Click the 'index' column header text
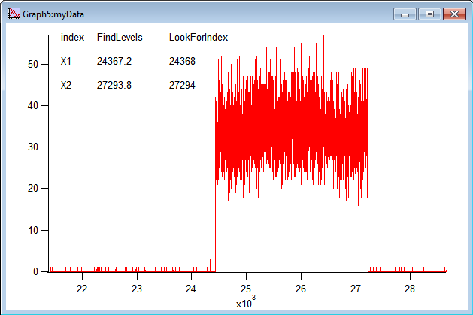 tap(72, 38)
